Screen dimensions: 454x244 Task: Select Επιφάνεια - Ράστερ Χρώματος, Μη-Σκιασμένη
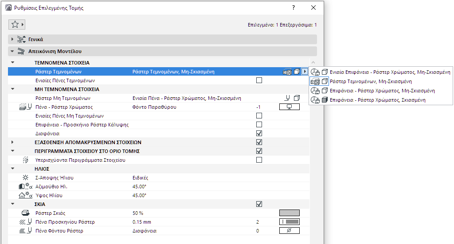(381, 91)
